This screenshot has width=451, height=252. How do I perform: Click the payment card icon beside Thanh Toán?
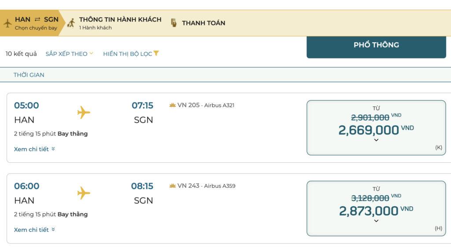click(174, 23)
